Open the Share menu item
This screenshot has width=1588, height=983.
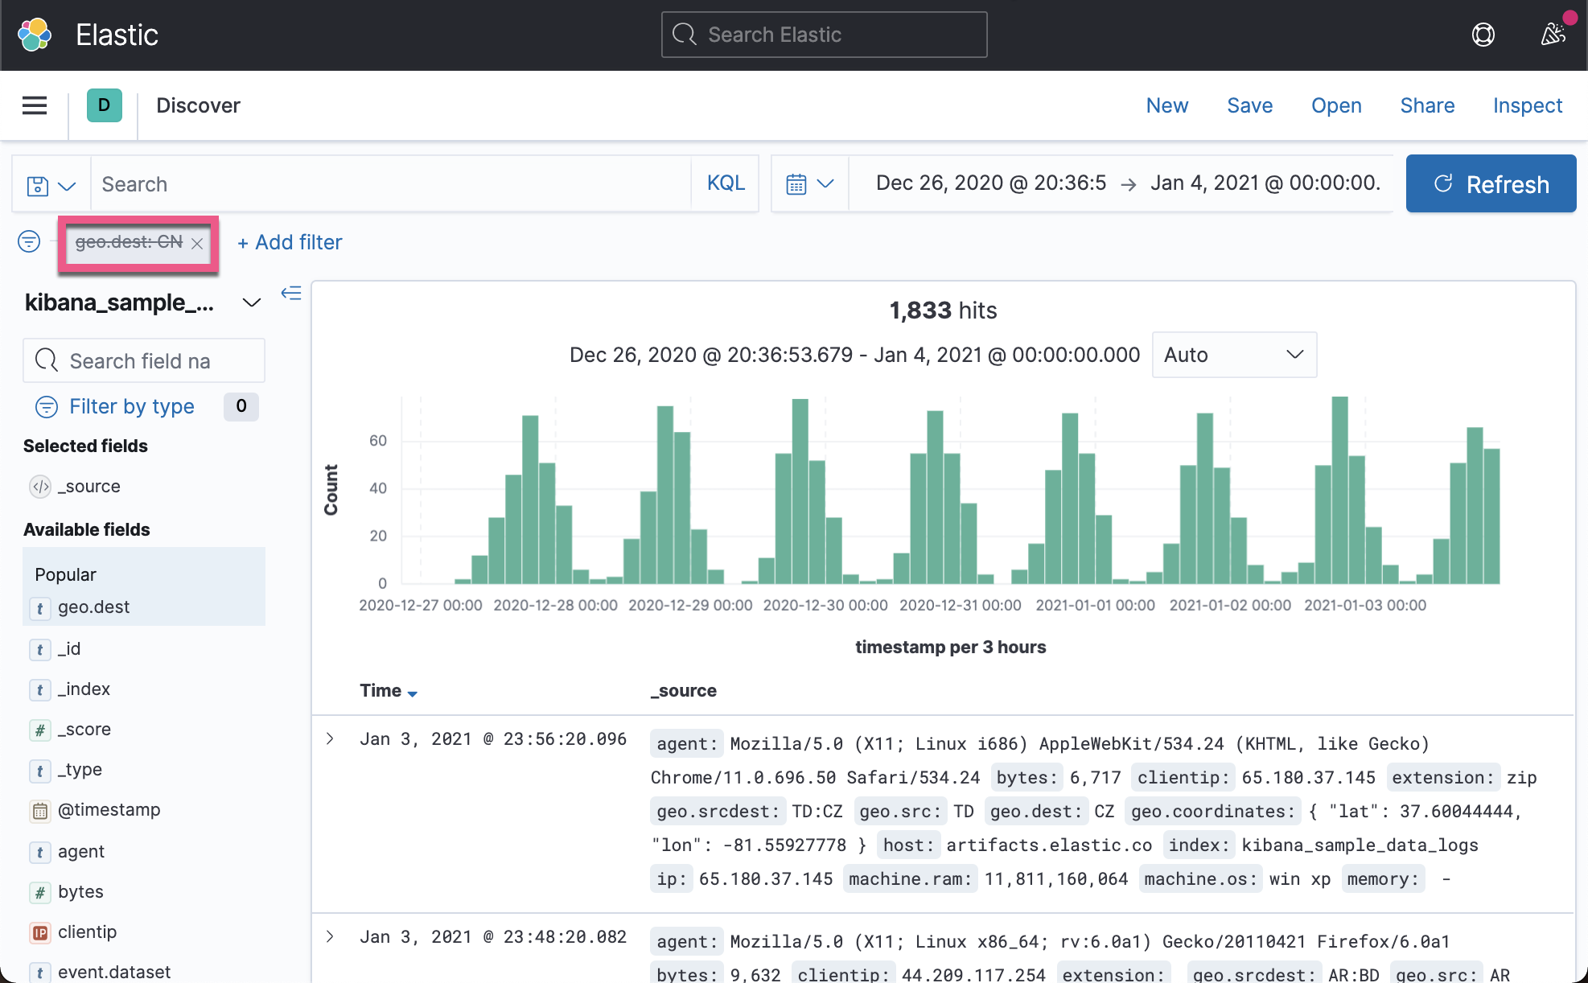tap(1427, 105)
